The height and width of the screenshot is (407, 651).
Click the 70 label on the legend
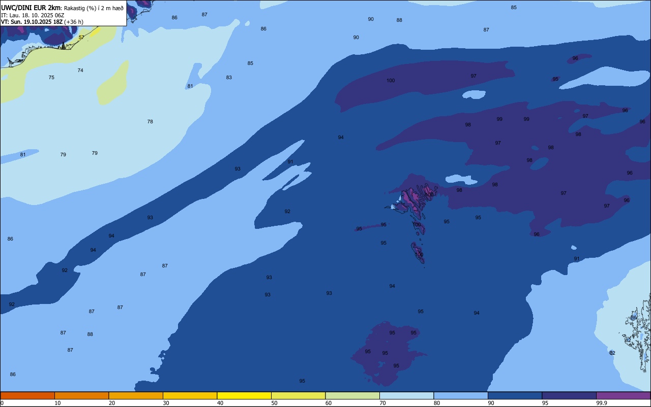pos(382,403)
